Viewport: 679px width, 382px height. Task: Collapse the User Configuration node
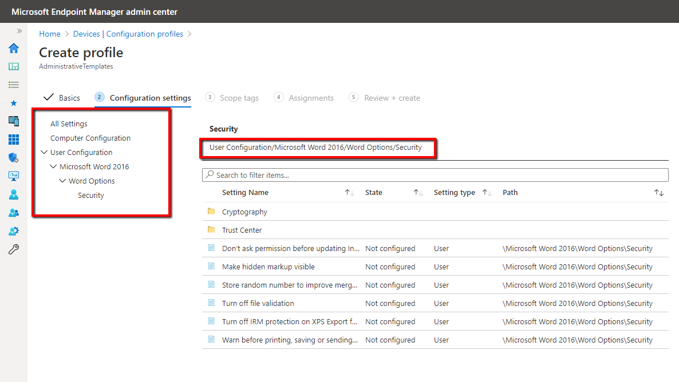pyautogui.click(x=44, y=152)
